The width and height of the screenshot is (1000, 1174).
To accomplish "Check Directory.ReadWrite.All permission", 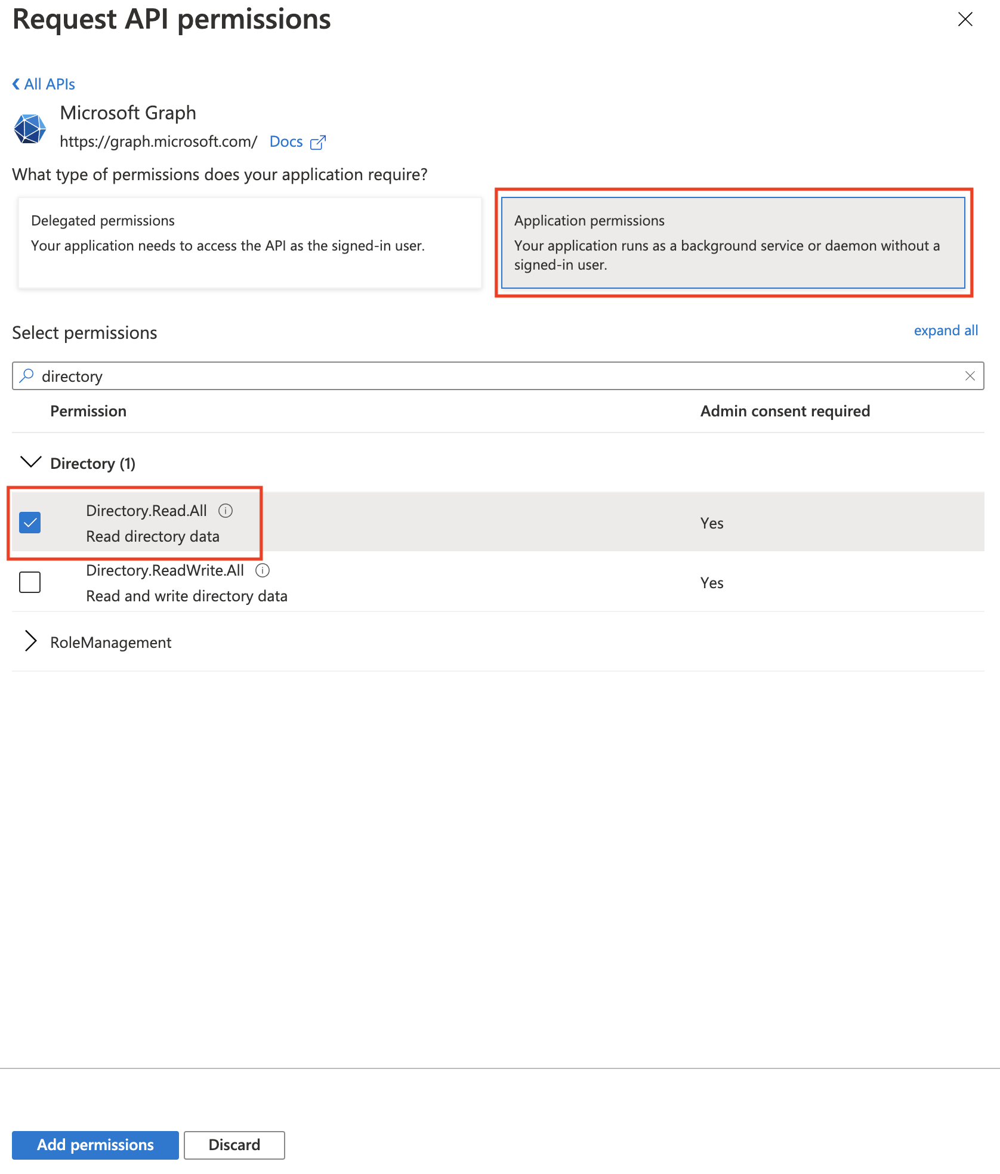I will [x=30, y=582].
